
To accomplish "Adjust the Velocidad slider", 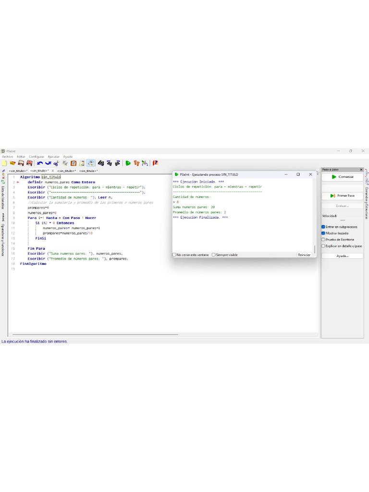I will 343,221.
